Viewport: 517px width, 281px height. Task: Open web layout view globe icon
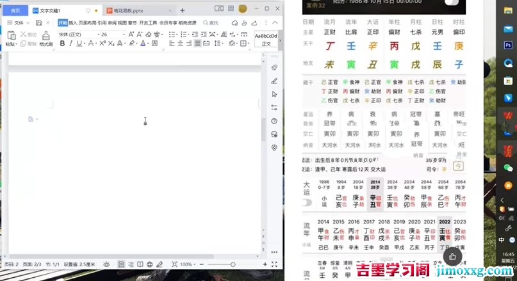150,264
